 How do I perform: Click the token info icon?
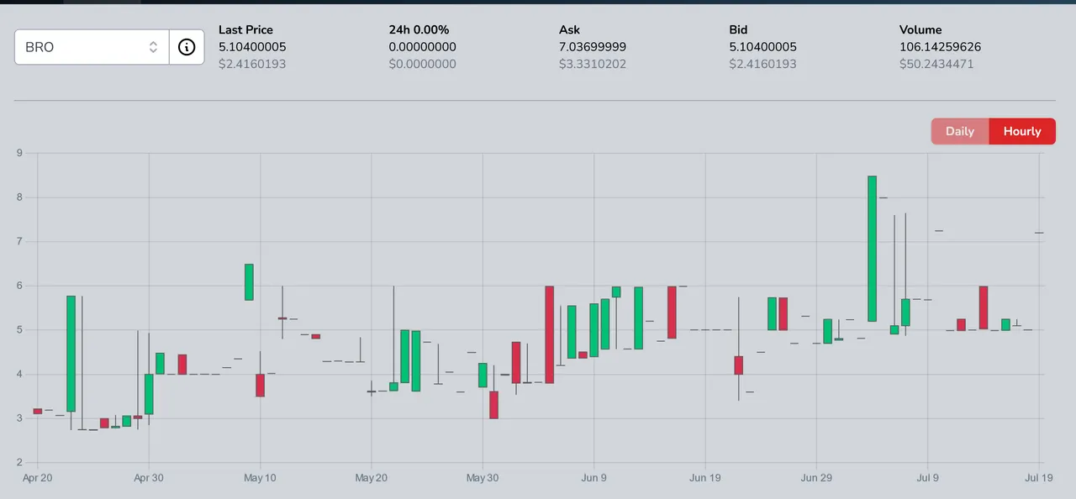187,47
